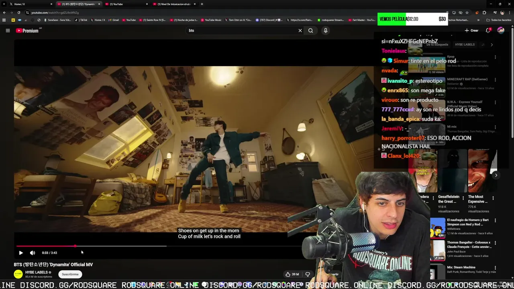
Task: Dislike the video with thumbs down
Action: 308,275
